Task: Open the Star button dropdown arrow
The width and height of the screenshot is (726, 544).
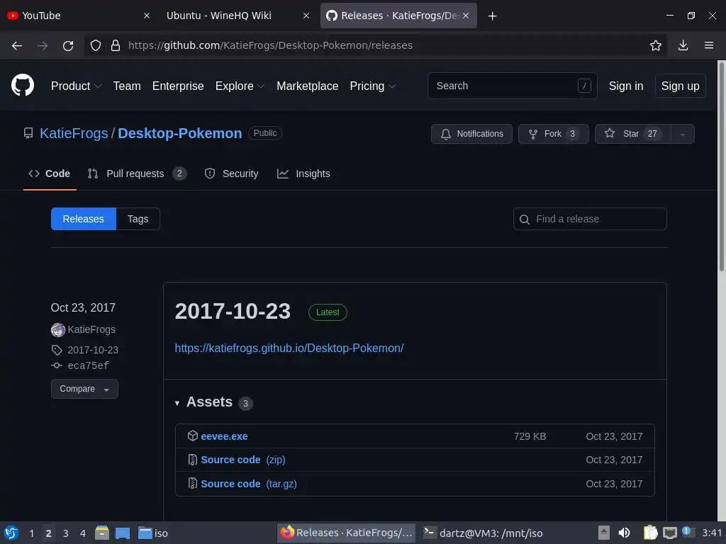Action: (683, 134)
